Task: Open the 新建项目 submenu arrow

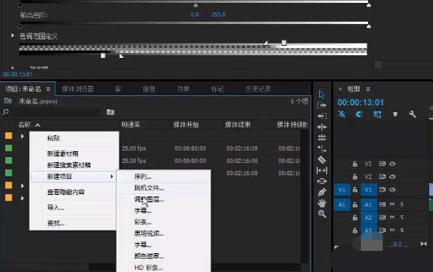Action: pyautogui.click(x=112, y=177)
